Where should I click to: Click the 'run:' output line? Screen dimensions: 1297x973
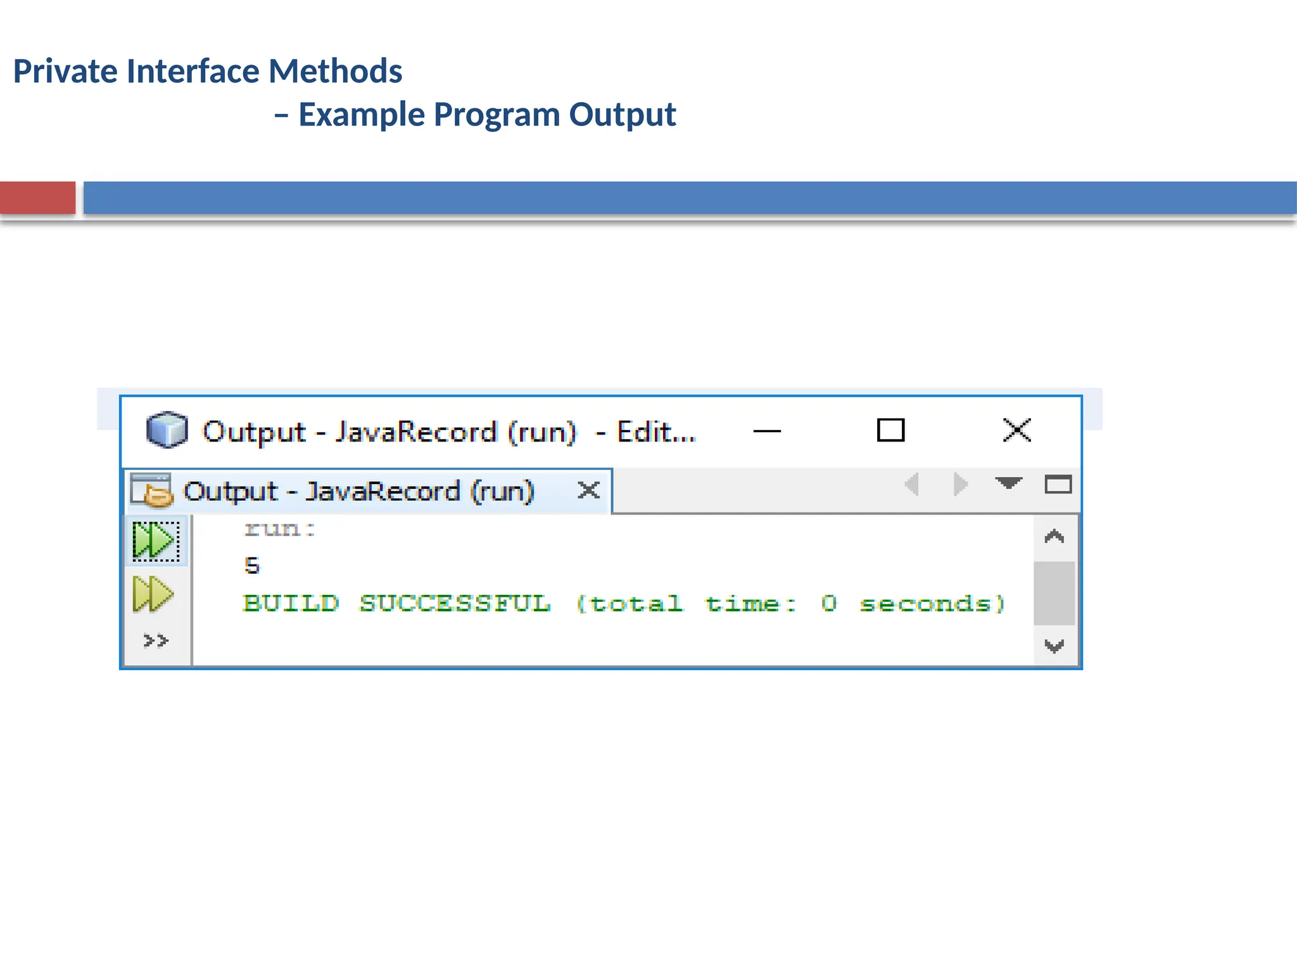pos(279,528)
